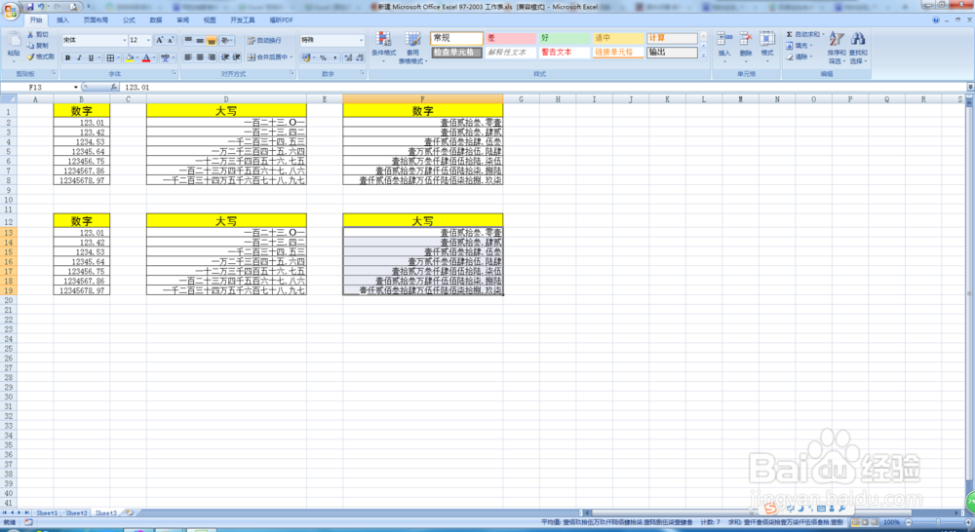Apply percent style
975x532 pixels.
pos(323,57)
